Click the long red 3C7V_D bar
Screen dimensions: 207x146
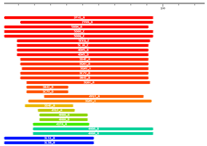click(84, 73)
